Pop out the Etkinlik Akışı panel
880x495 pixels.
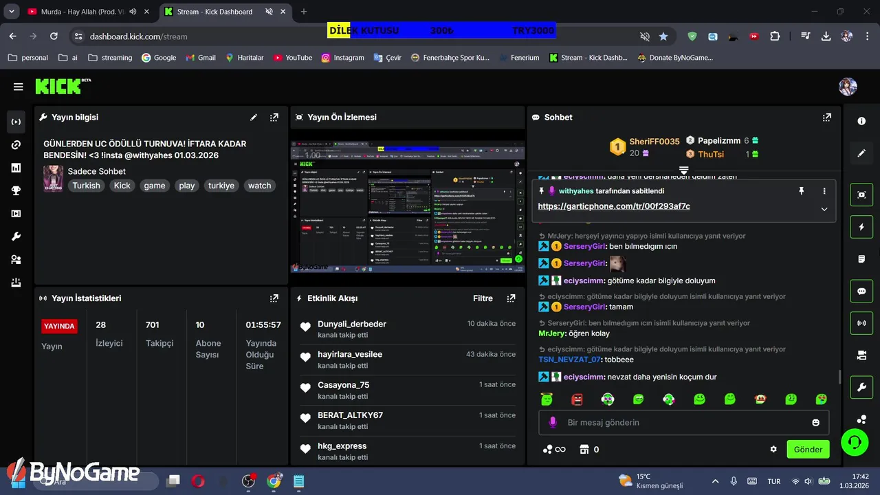pyautogui.click(x=511, y=298)
